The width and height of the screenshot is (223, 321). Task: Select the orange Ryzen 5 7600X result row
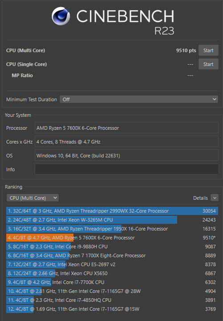pos(112,238)
